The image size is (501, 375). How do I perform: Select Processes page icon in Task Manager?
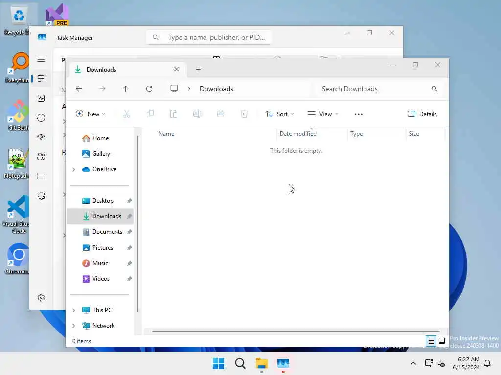point(41,79)
